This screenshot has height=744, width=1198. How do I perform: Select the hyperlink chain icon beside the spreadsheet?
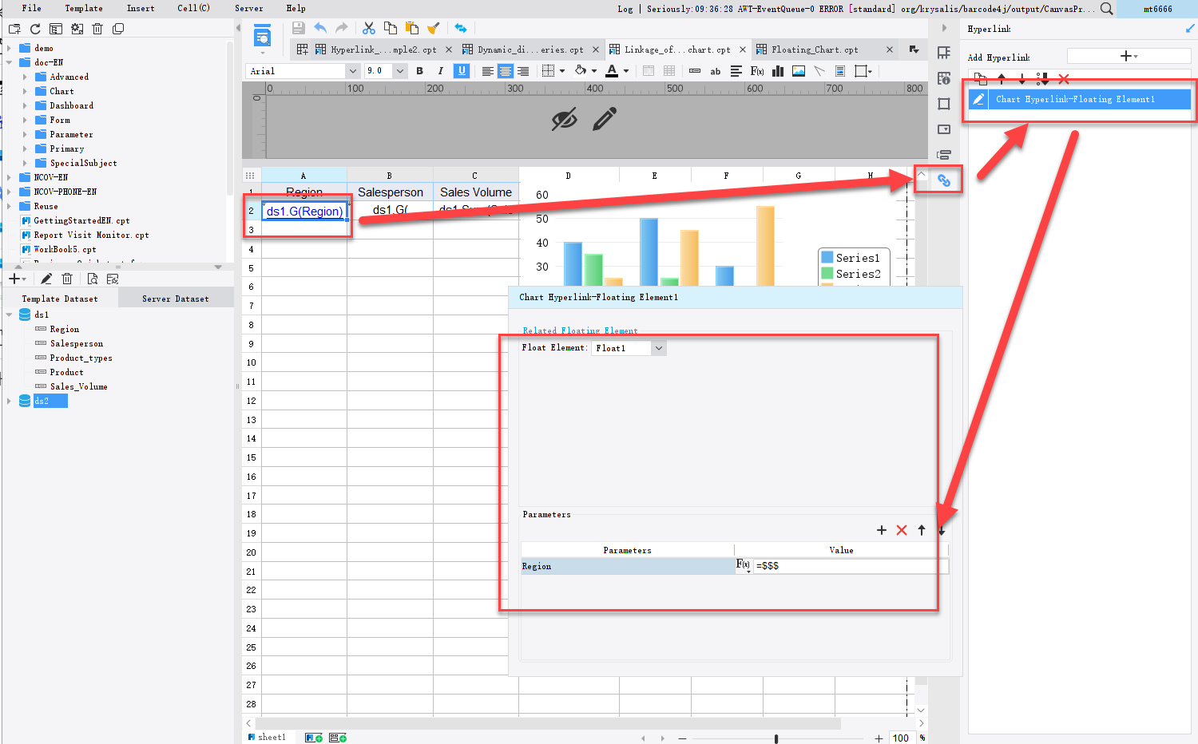(x=943, y=180)
